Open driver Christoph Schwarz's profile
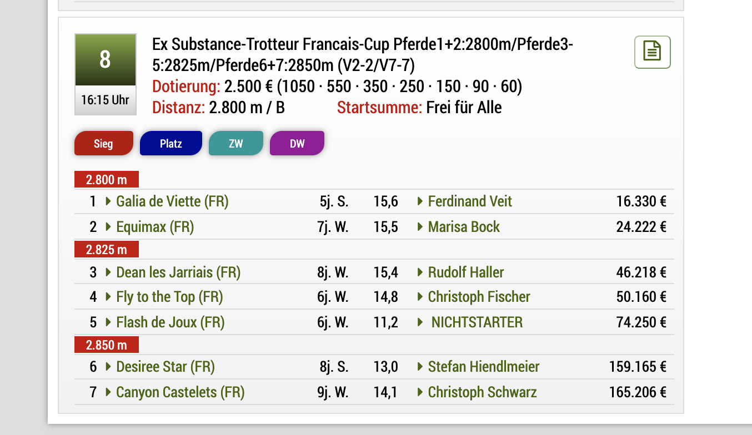Image resolution: width=752 pixels, height=435 pixels. (483, 392)
